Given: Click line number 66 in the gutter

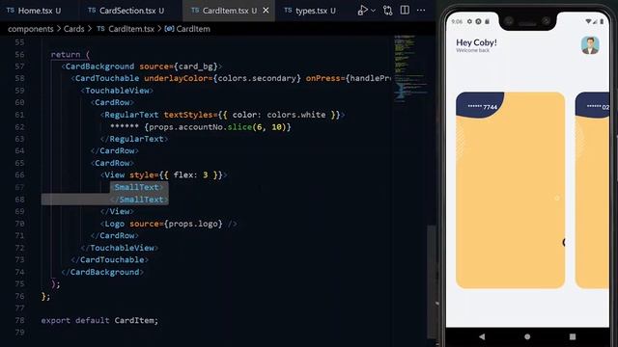Looking at the screenshot, I should (19, 174).
